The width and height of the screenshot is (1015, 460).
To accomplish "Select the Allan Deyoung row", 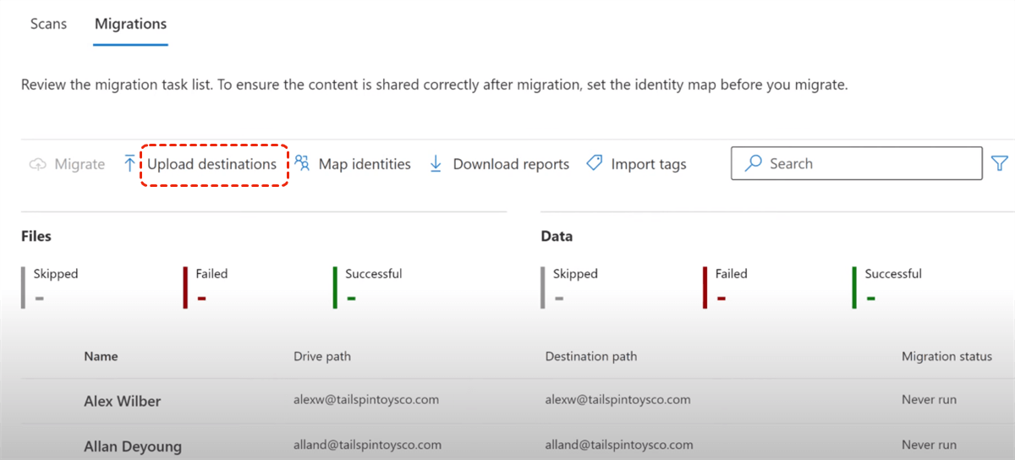I will [133, 446].
